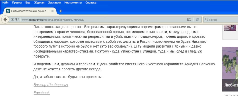
Task: Open the Инструменты menu
Action: [x=73, y=2]
